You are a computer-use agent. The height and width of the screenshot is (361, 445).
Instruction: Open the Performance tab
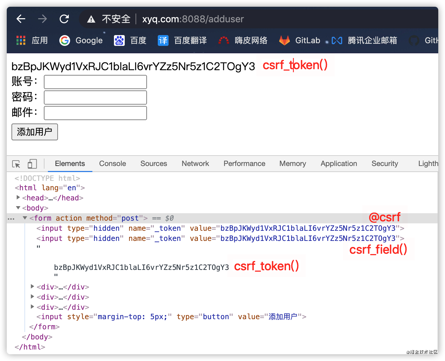coord(244,164)
